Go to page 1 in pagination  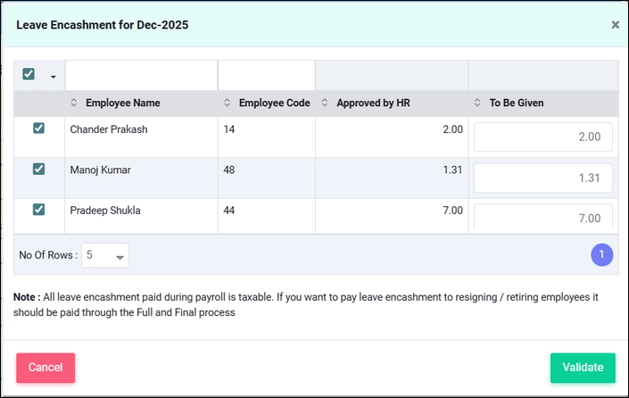tap(601, 255)
